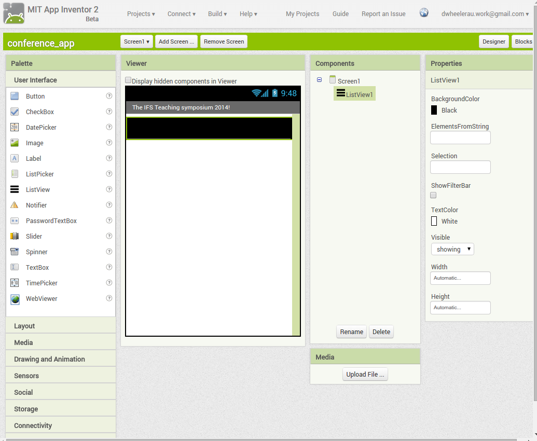Open the Projects menu

click(x=141, y=14)
